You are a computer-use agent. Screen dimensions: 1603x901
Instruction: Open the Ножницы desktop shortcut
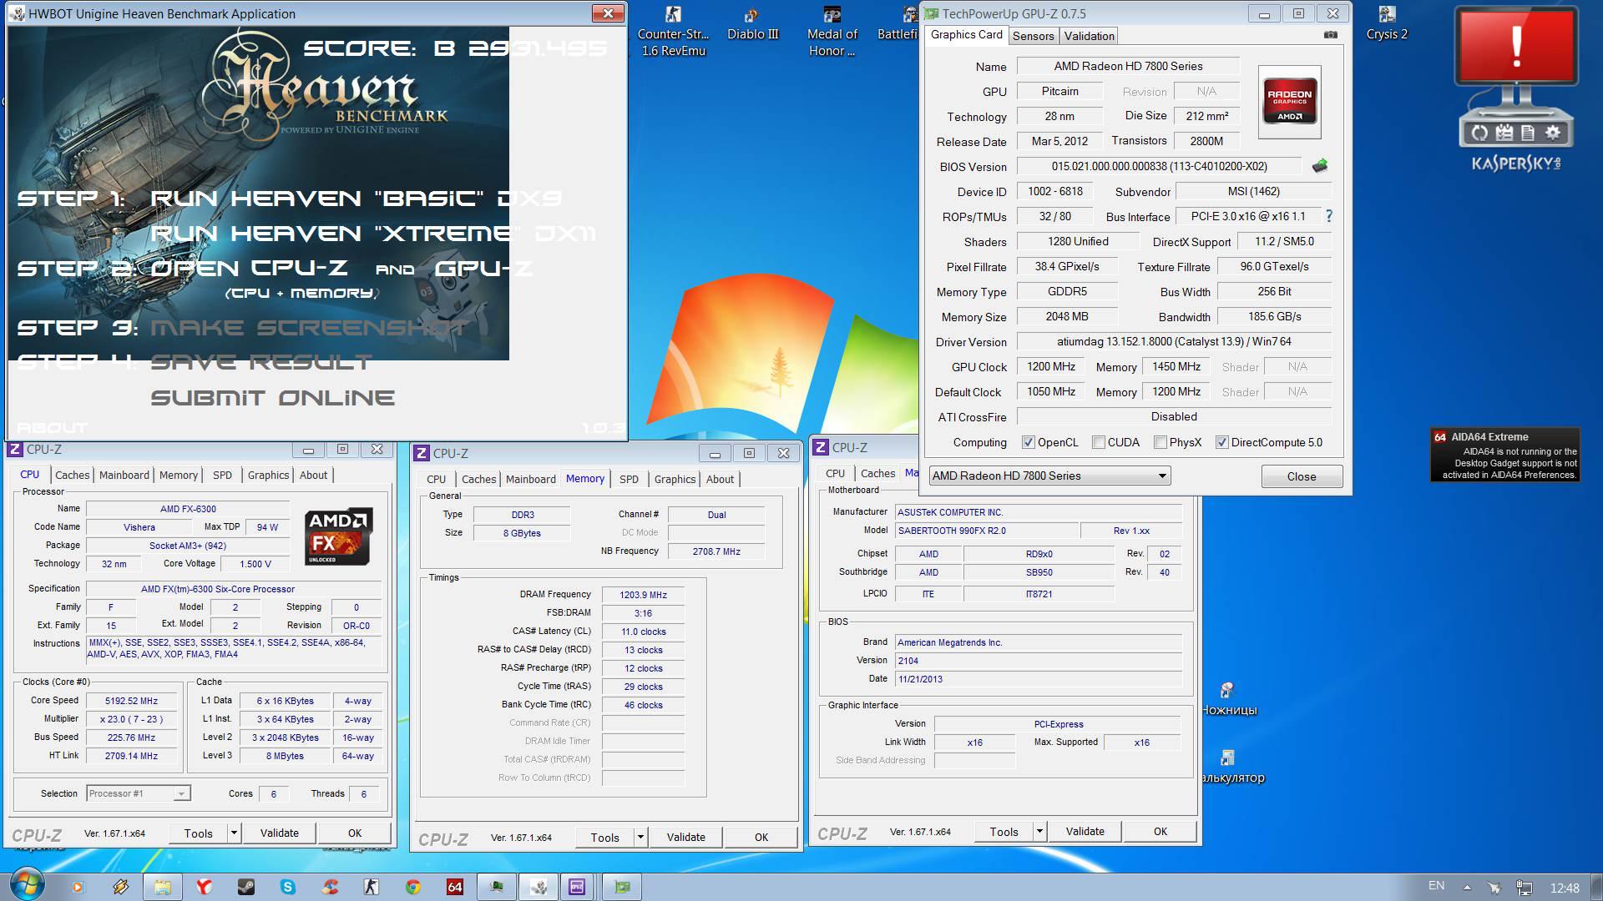(x=1227, y=699)
